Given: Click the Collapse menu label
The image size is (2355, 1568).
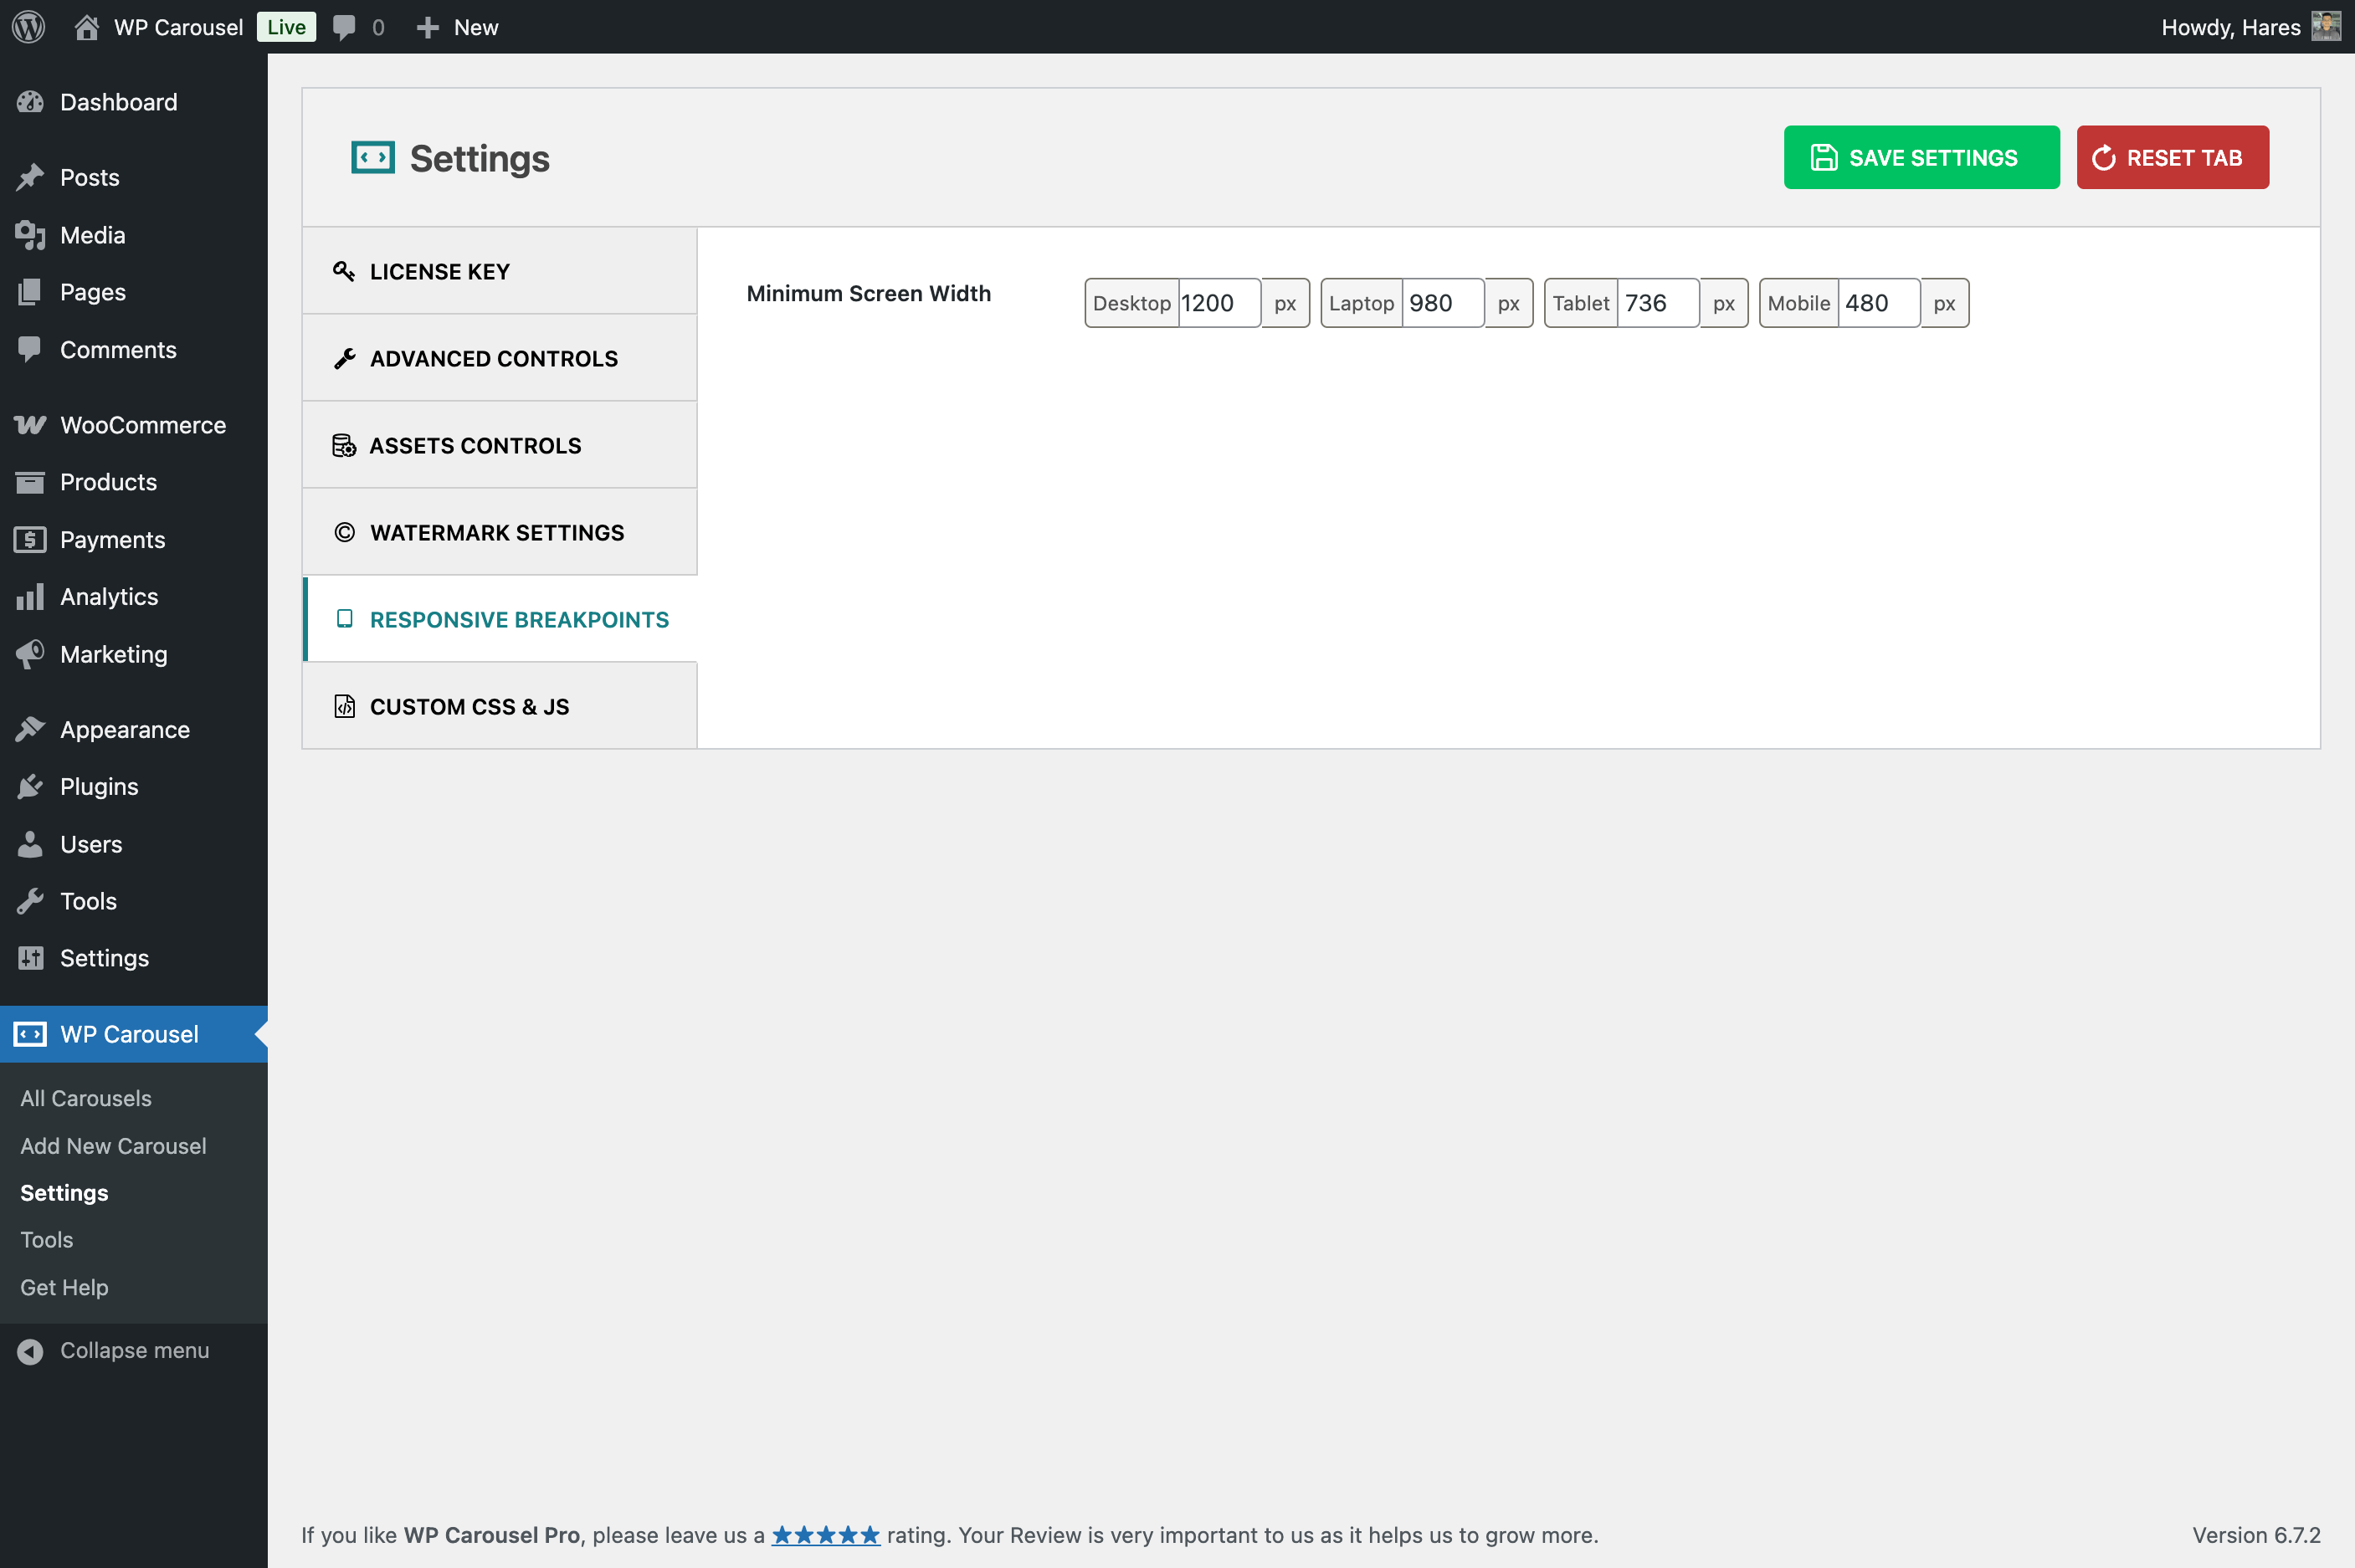Looking at the screenshot, I should (135, 1351).
